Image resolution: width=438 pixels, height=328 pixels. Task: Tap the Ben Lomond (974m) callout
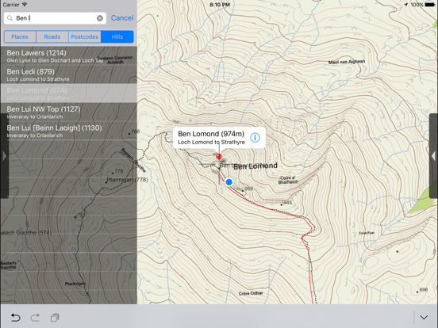[219, 138]
